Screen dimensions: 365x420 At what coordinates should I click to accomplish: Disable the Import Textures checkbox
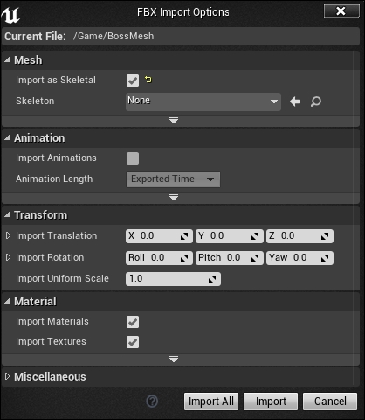pyautogui.click(x=133, y=342)
